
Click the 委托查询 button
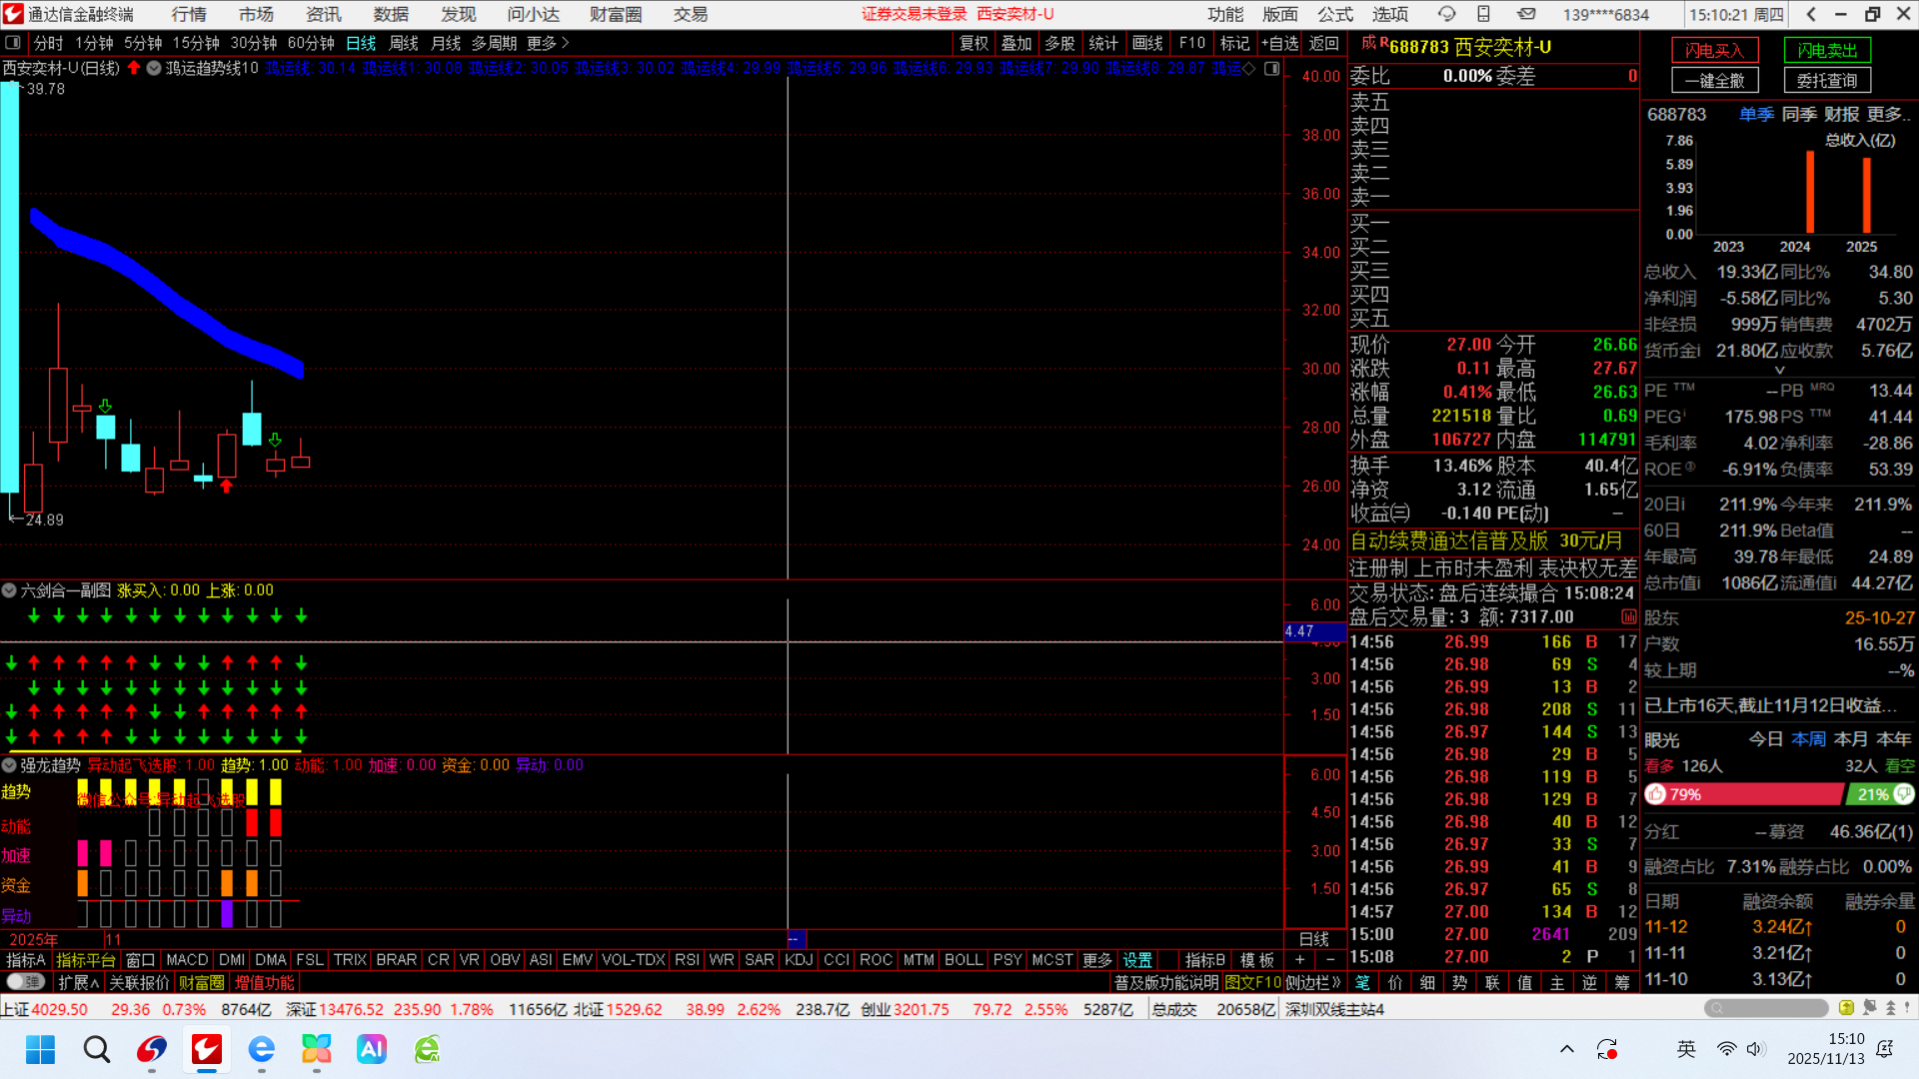pyautogui.click(x=1827, y=80)
